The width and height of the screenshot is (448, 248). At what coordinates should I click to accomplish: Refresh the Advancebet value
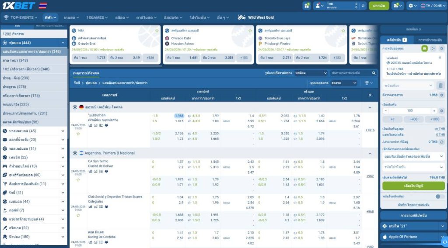(x=442, y=141)
